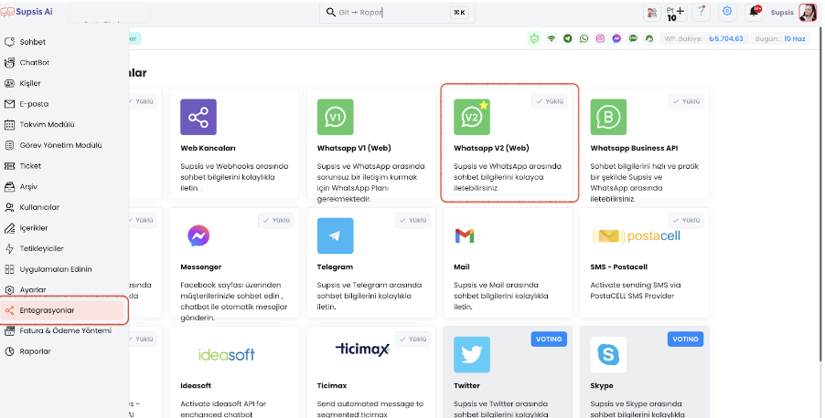The image size is (825, 418).
Task: Click the Telegram status icon in top bar
Action: click(567, 38)
